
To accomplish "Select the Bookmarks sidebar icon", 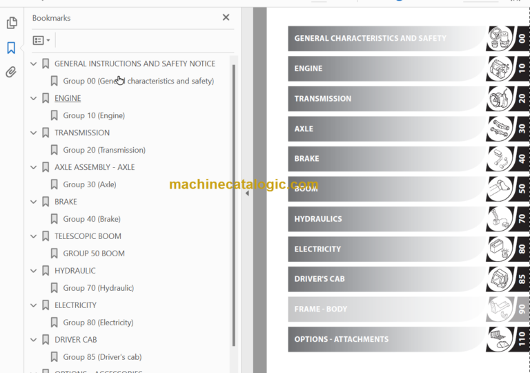I will (11, 48).
